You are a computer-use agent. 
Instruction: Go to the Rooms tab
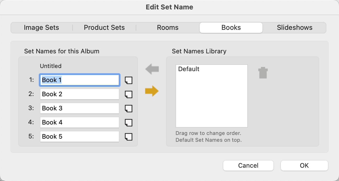tap(168, 28)
